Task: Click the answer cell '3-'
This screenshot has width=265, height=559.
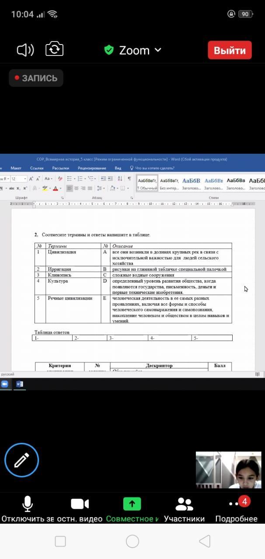Action: [128, 338]
